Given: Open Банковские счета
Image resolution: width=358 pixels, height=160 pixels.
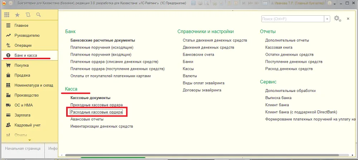Looking at the screenshot, I should pyautogui.click(x=198, y=55).
